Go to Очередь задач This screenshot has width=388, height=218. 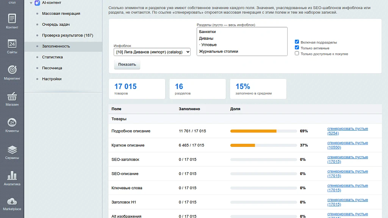(56, 25)
